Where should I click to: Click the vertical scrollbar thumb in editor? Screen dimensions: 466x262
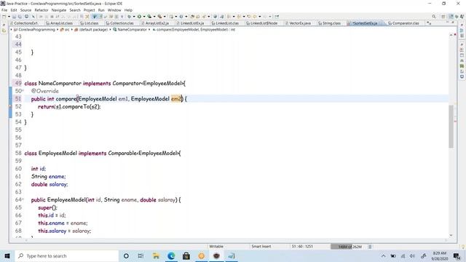(x=451, y=127)
